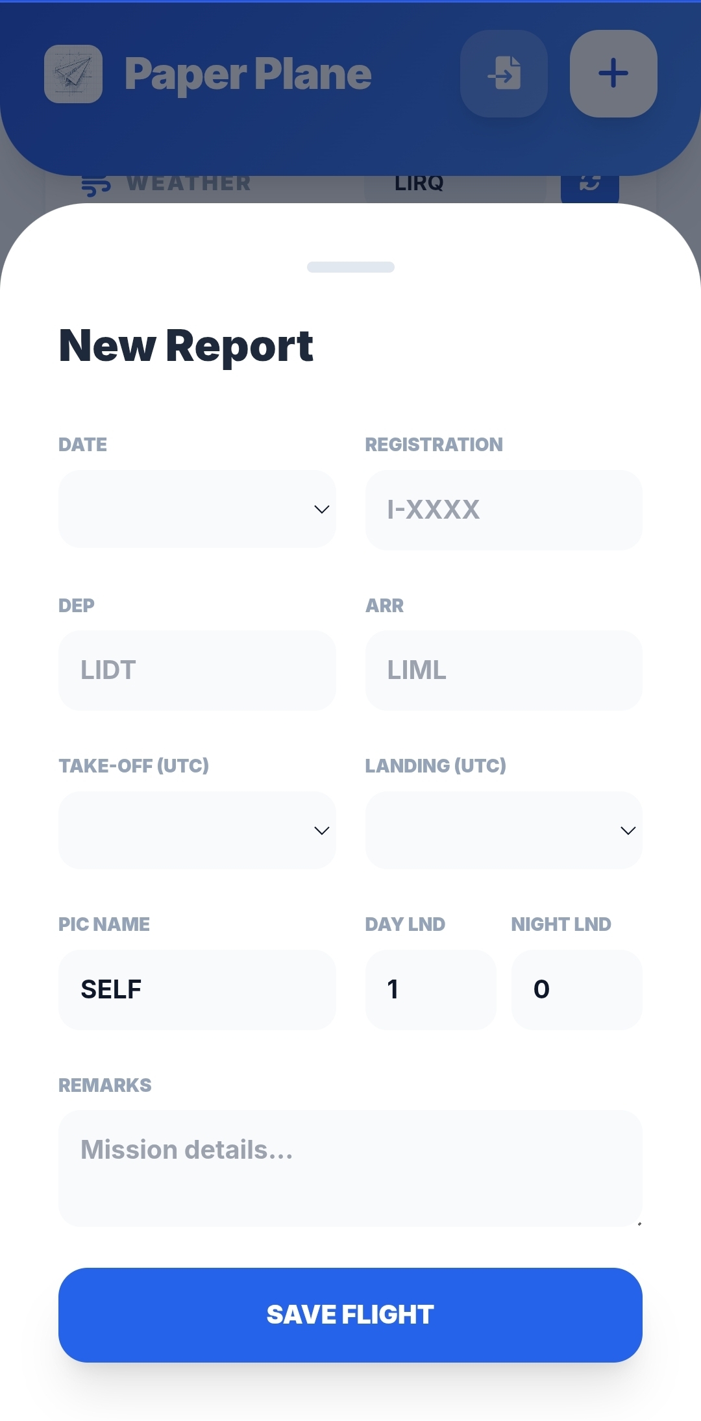Click the PIC Name field
The height and width of the screenshot is (1421, 701).
click(197, 989)
